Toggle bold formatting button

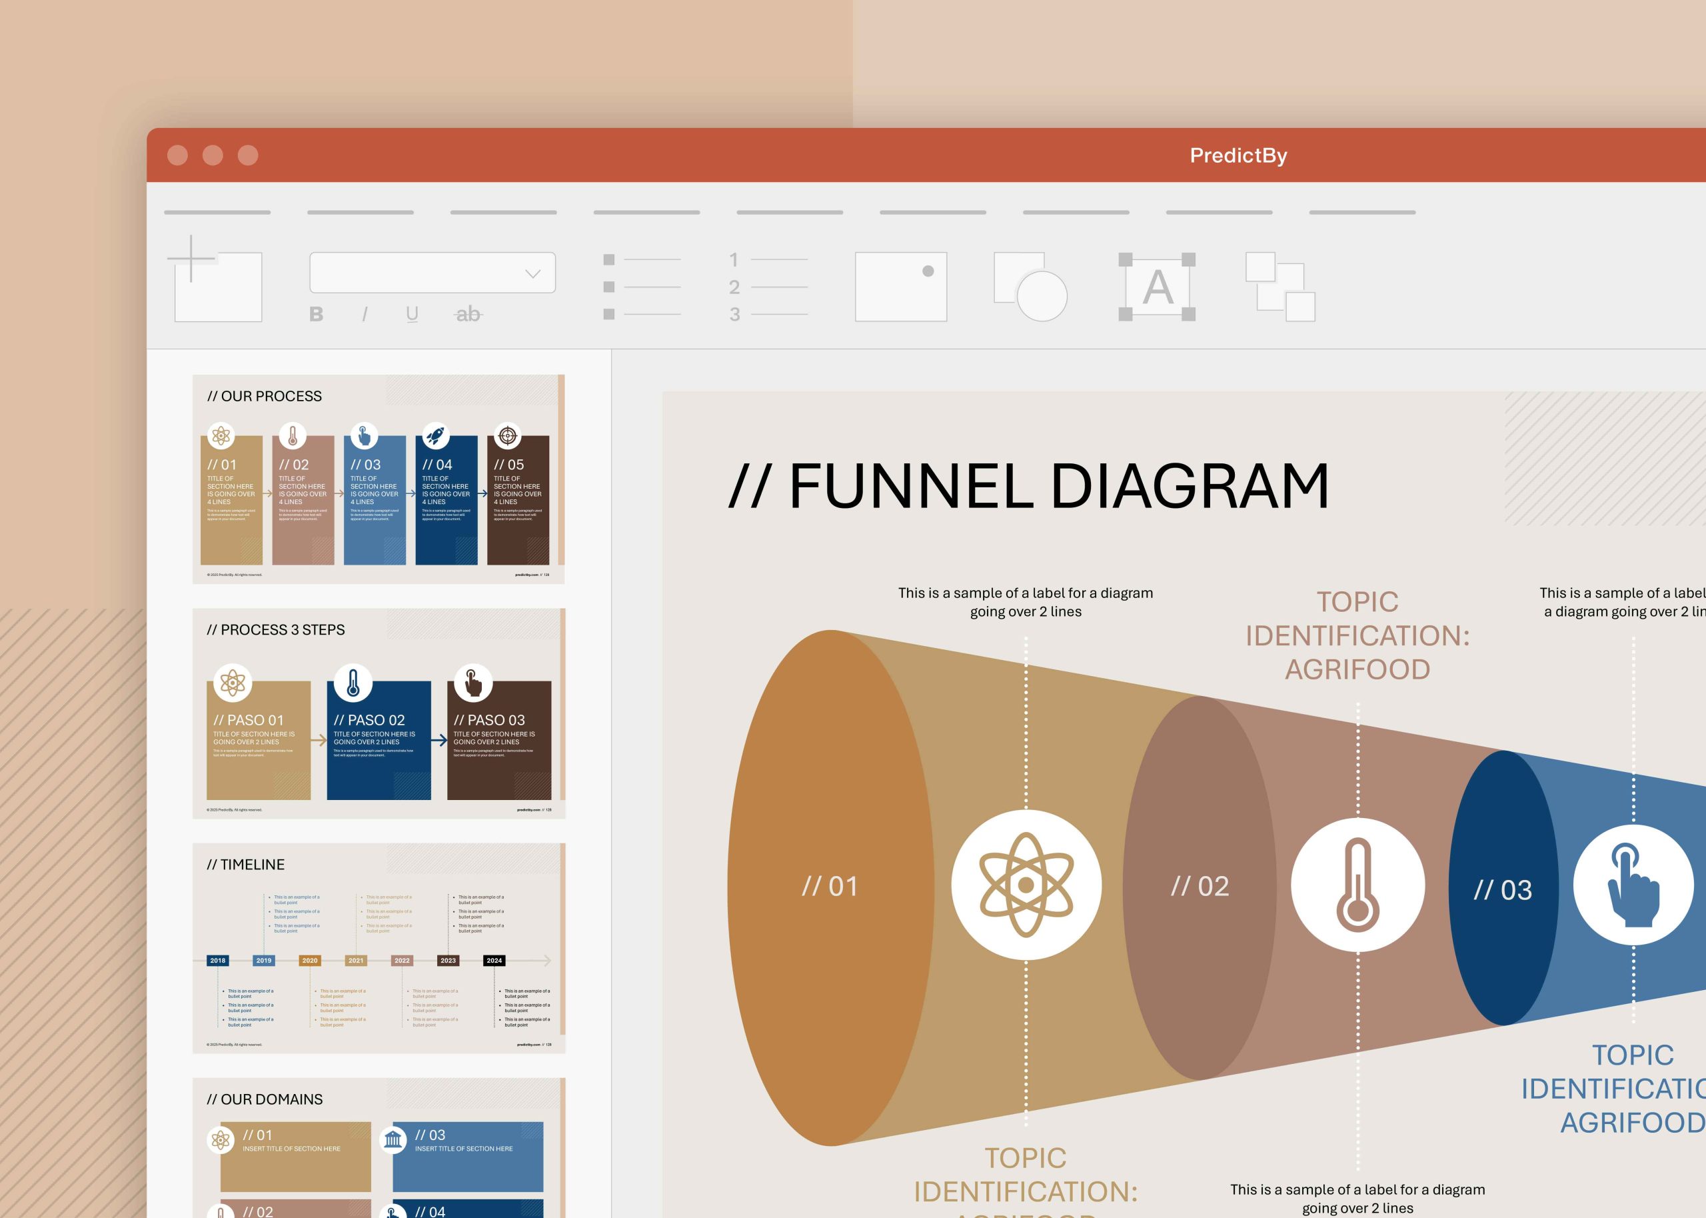click(317, 314)
